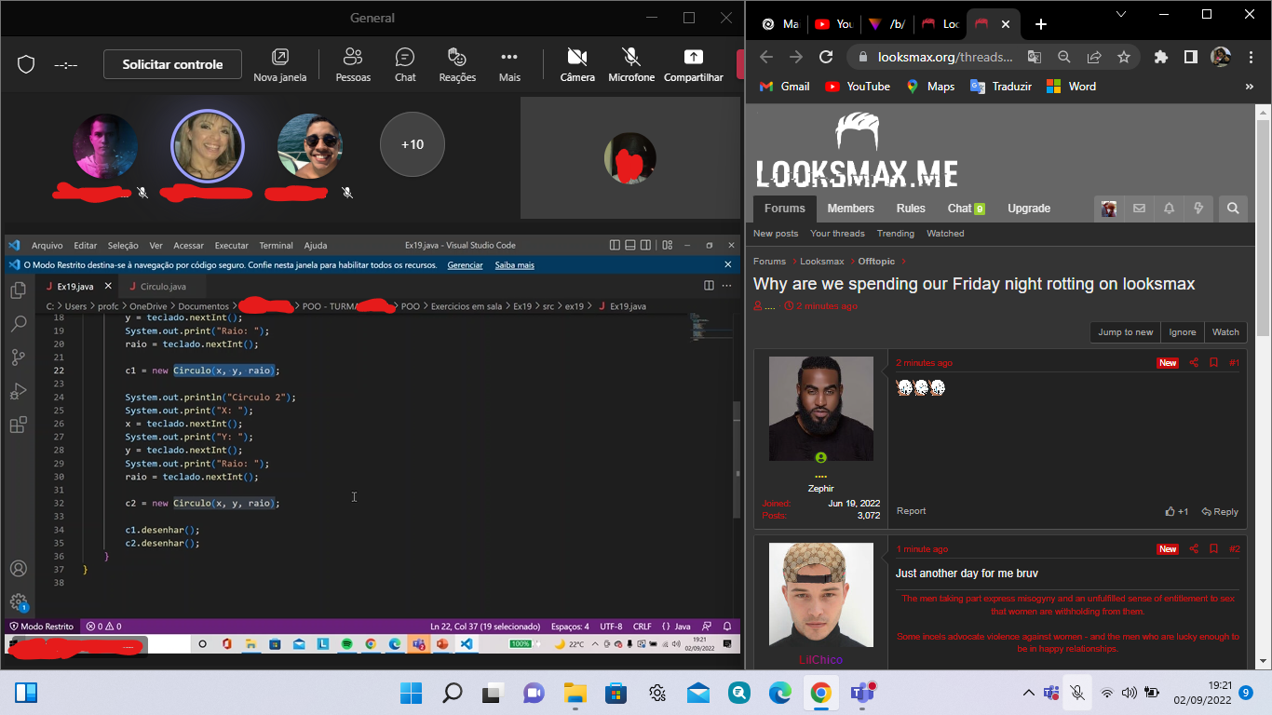Bookmark this page with the star
This screenshot has height=715, width=1272.
point(1124,57)
